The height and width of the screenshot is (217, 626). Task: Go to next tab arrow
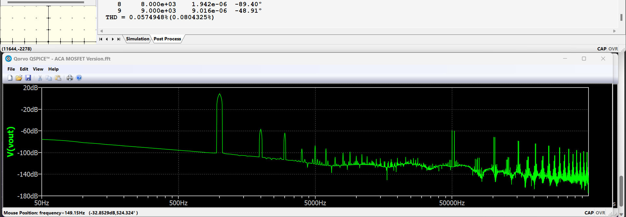point(113,39)
